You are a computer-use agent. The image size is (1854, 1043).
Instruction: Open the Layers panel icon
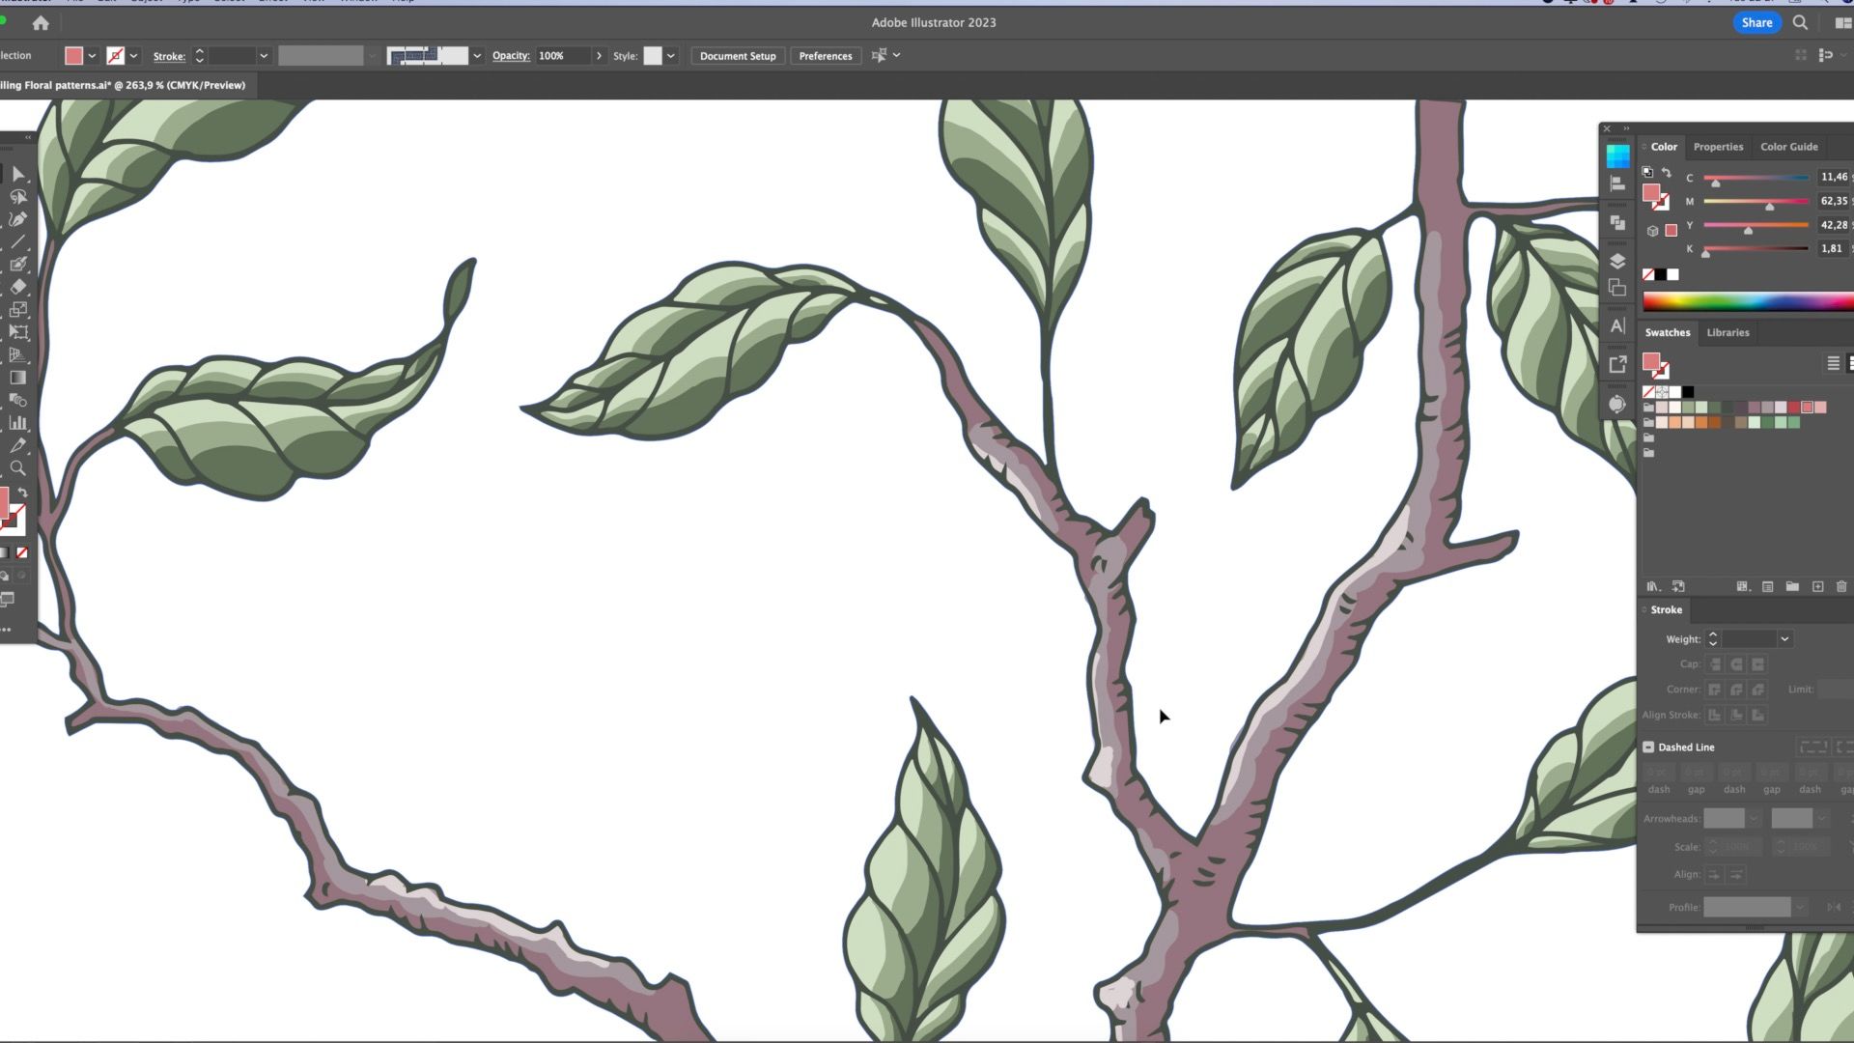click(x=1617, y=262)
